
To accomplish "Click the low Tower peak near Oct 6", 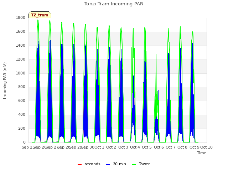I will 156,55.
